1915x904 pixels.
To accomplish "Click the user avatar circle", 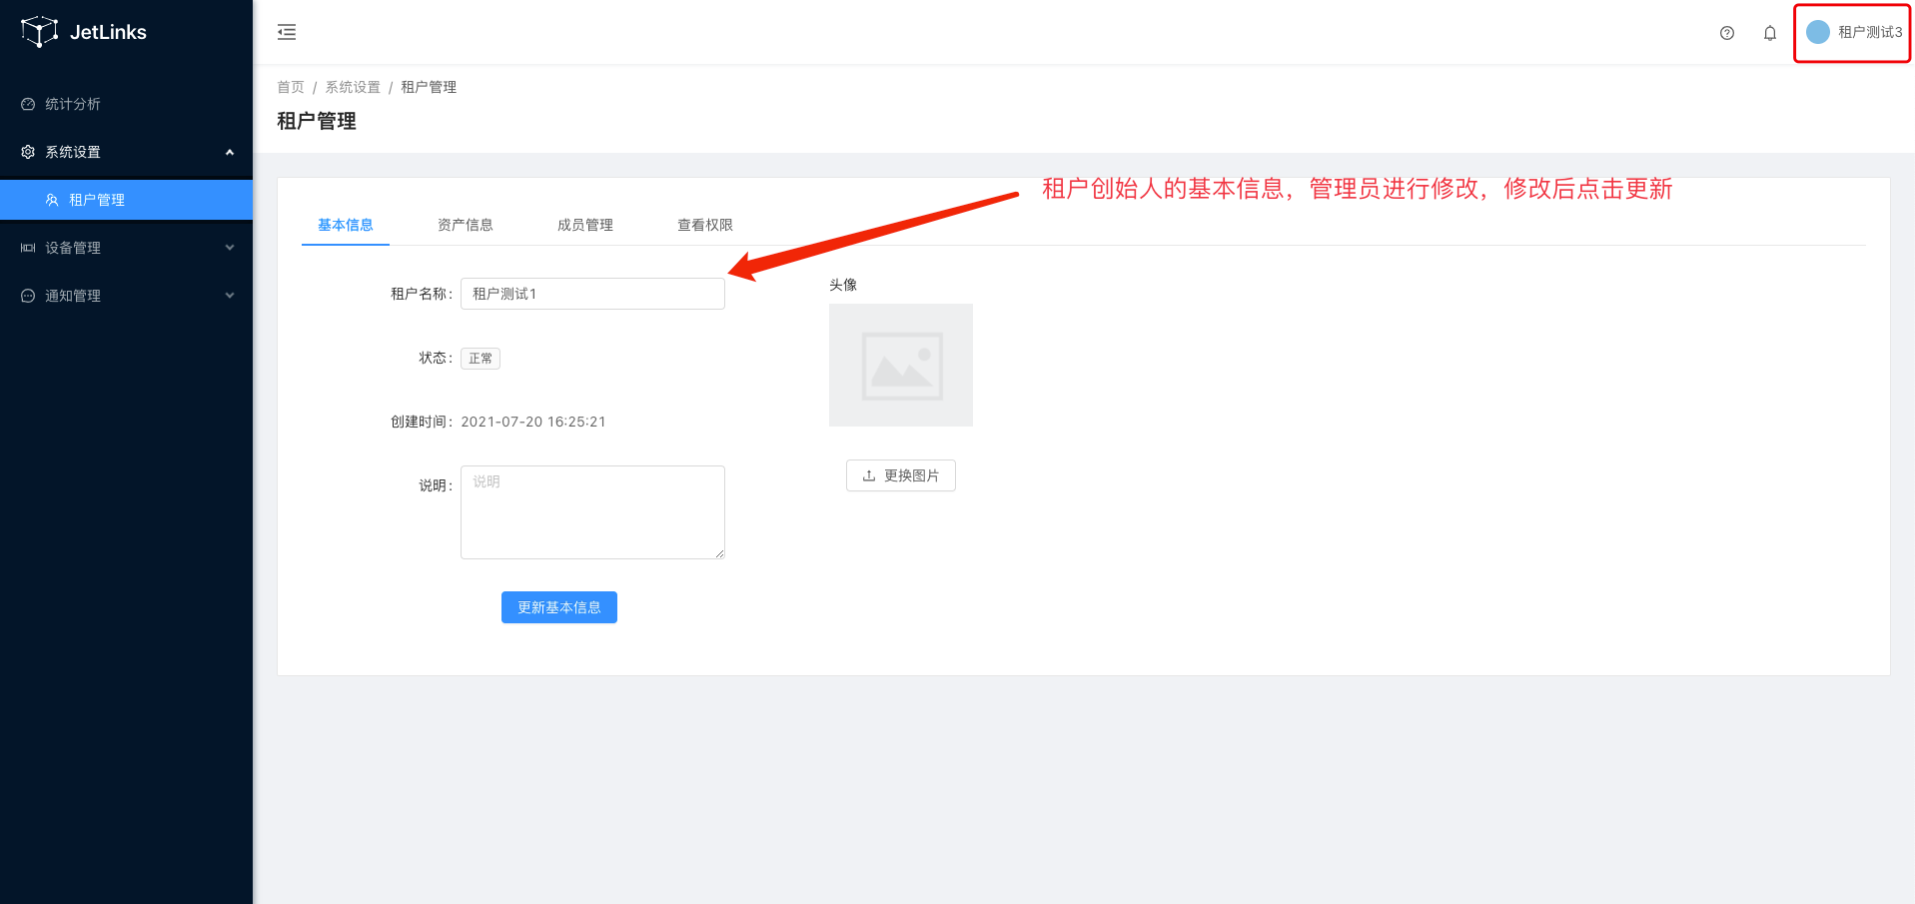I will 1818,32.
